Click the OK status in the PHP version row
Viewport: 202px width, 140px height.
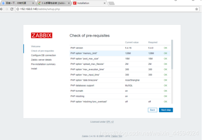pyautogui.click(x=166, y=48)
